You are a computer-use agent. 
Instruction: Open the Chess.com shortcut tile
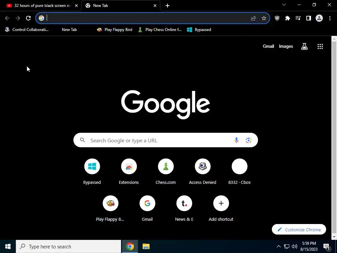[166, 172]
